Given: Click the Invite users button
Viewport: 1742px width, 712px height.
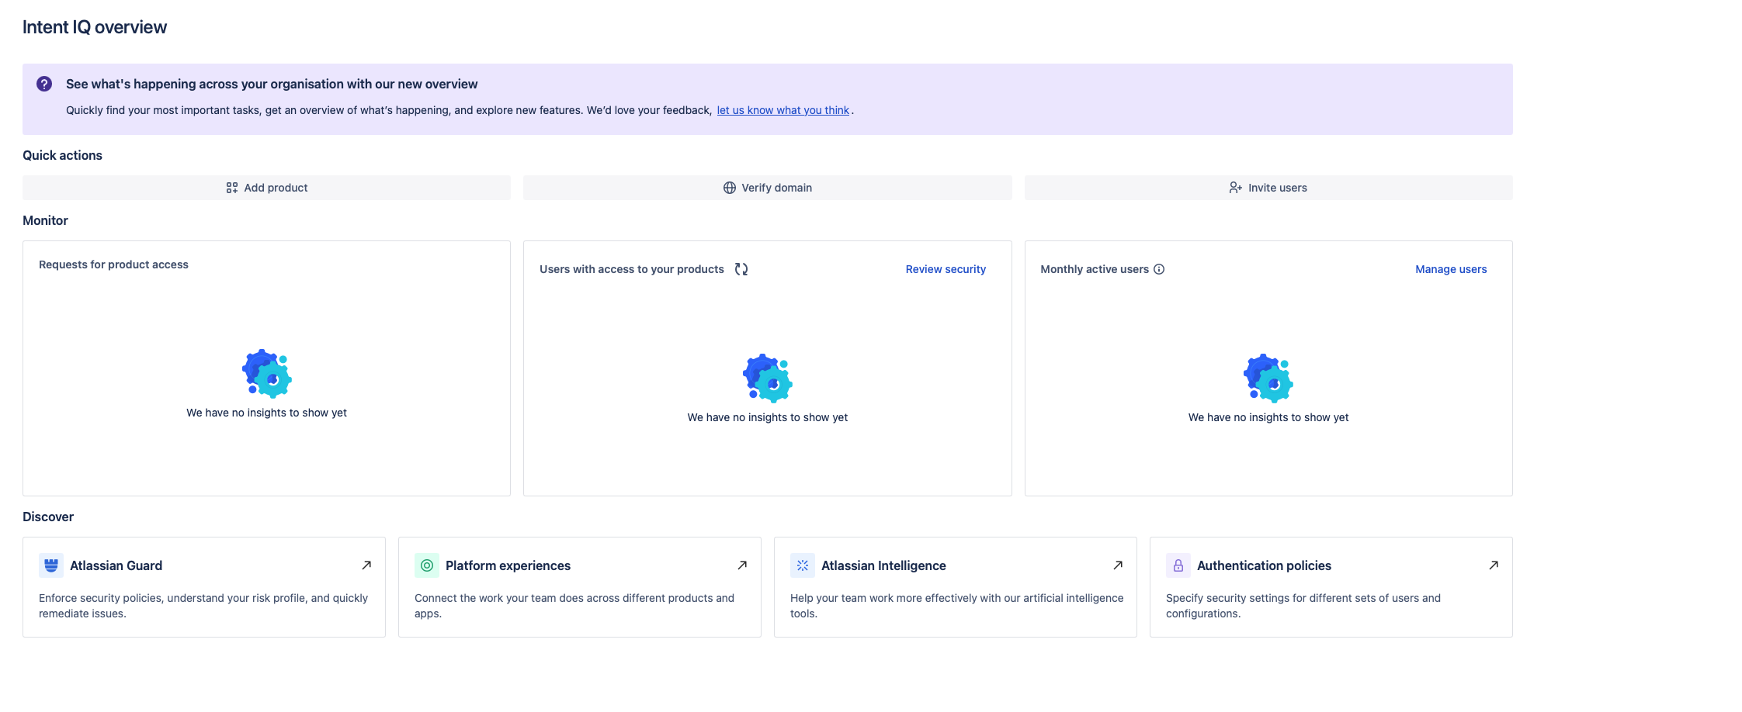Looking at the screenshot, I should pos(1268,188).
